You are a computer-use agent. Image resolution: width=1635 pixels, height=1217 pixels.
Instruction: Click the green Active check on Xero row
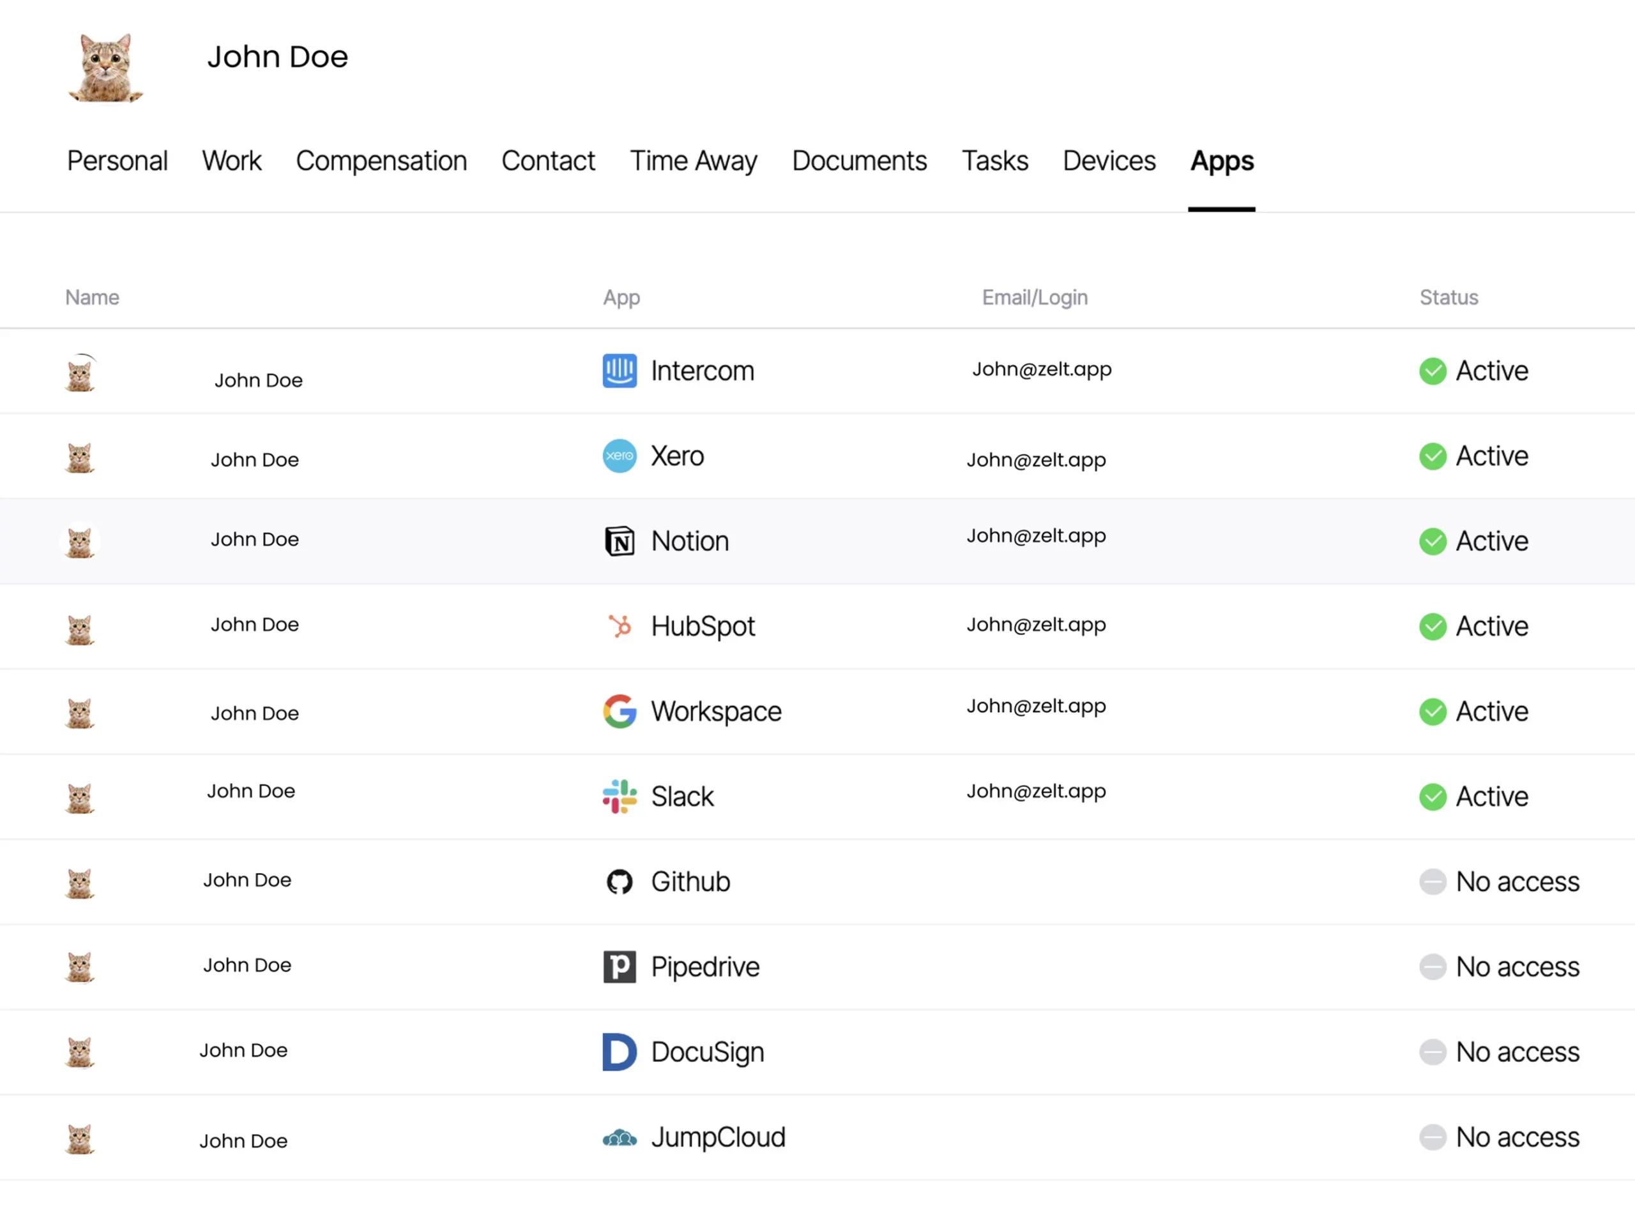click(x=1433, y=456)
